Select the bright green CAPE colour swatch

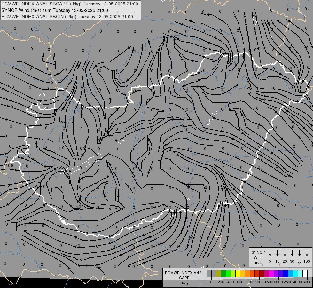point(228,274)
